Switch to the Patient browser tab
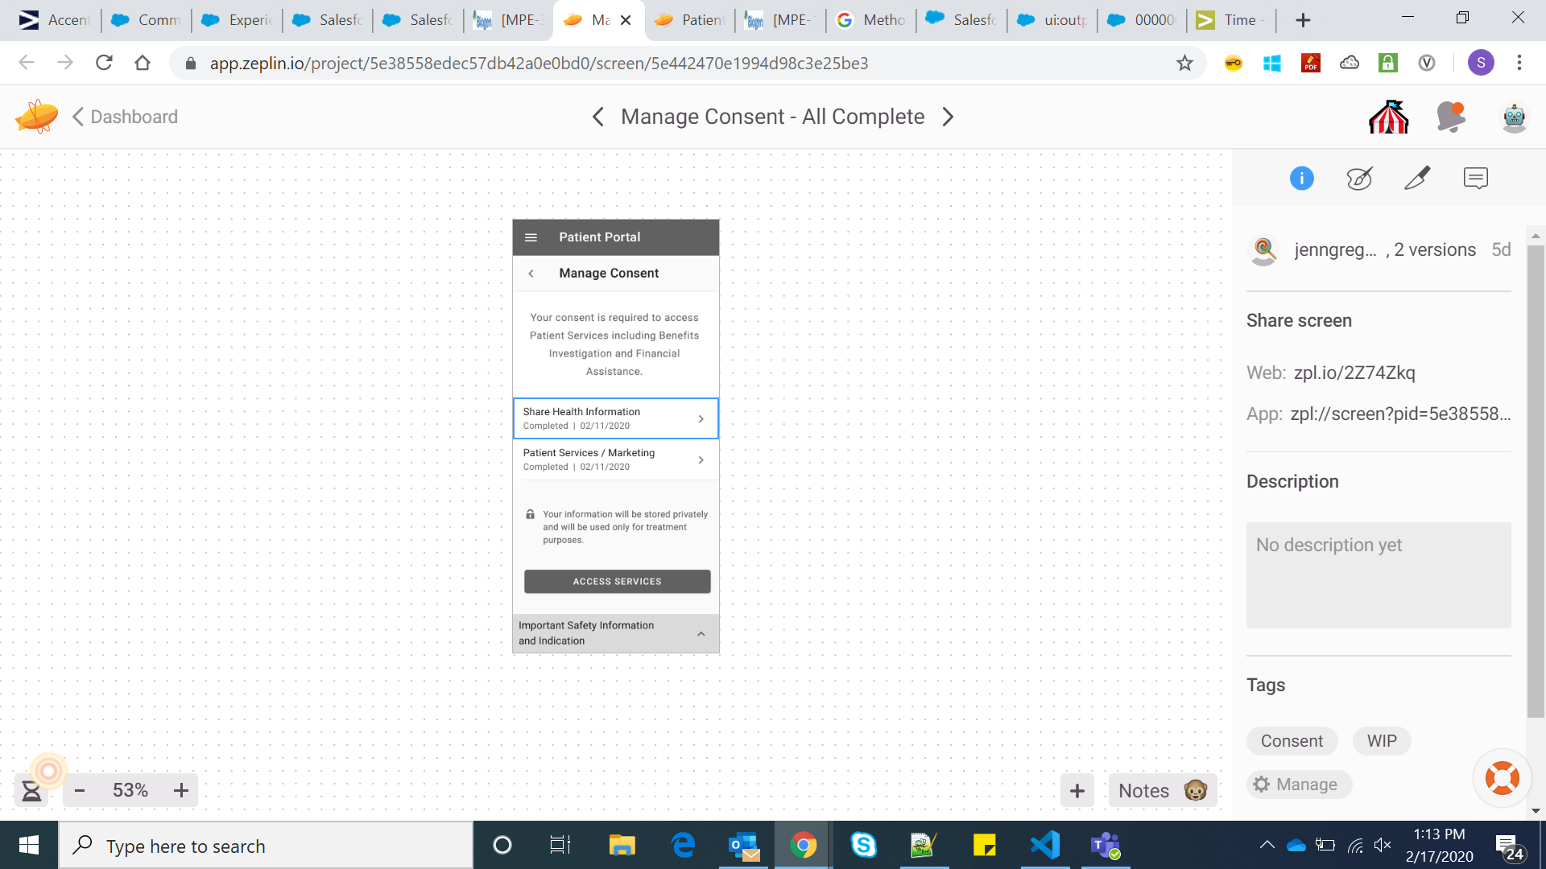Screen dimensions: 1546x869 click(692, 20)
